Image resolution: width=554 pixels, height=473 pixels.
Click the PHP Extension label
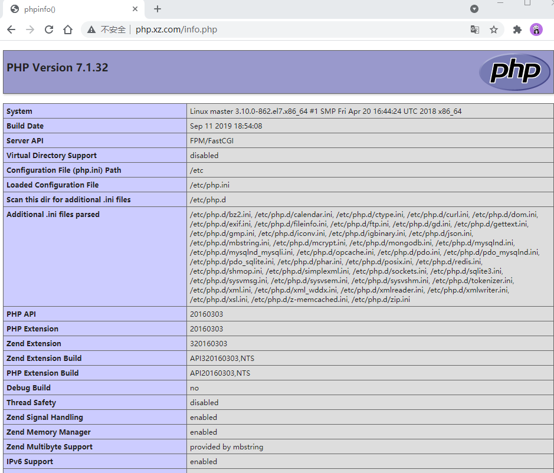click(x=32, y=329)
